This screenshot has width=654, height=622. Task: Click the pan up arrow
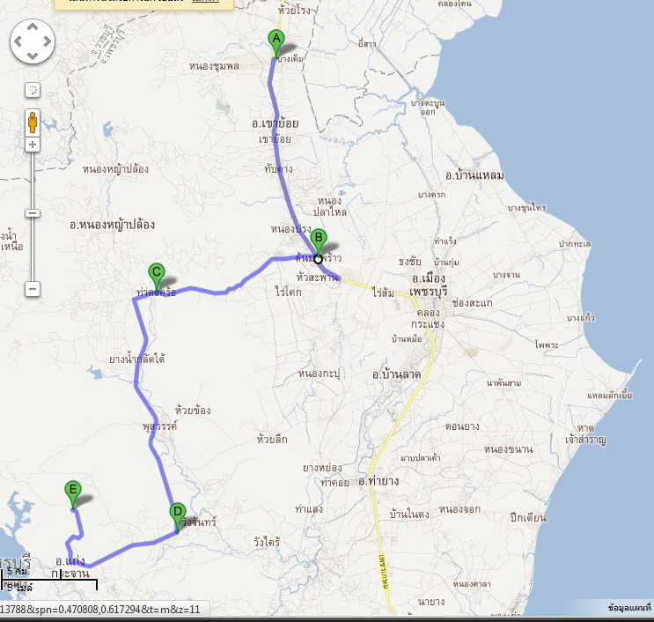pos(33,26)
